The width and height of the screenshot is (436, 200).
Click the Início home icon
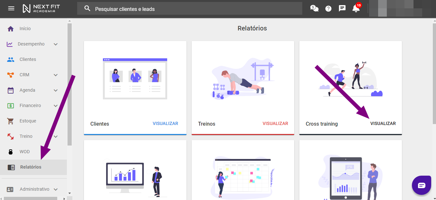click(x=11, y=29)
